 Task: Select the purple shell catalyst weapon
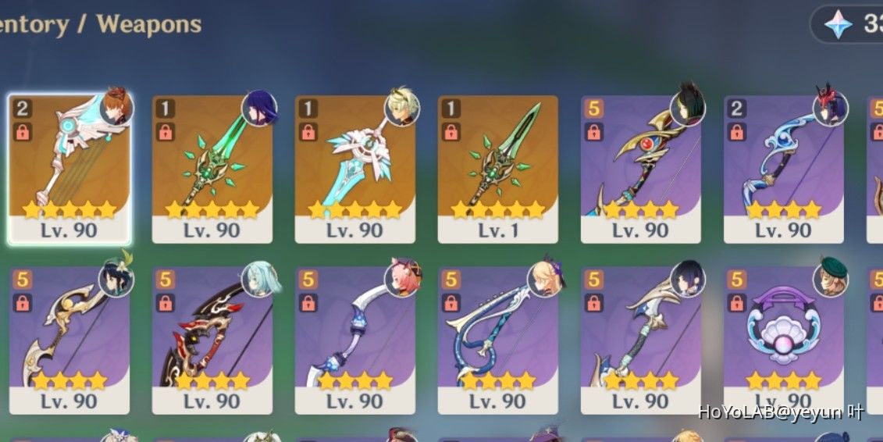(783, 340)
